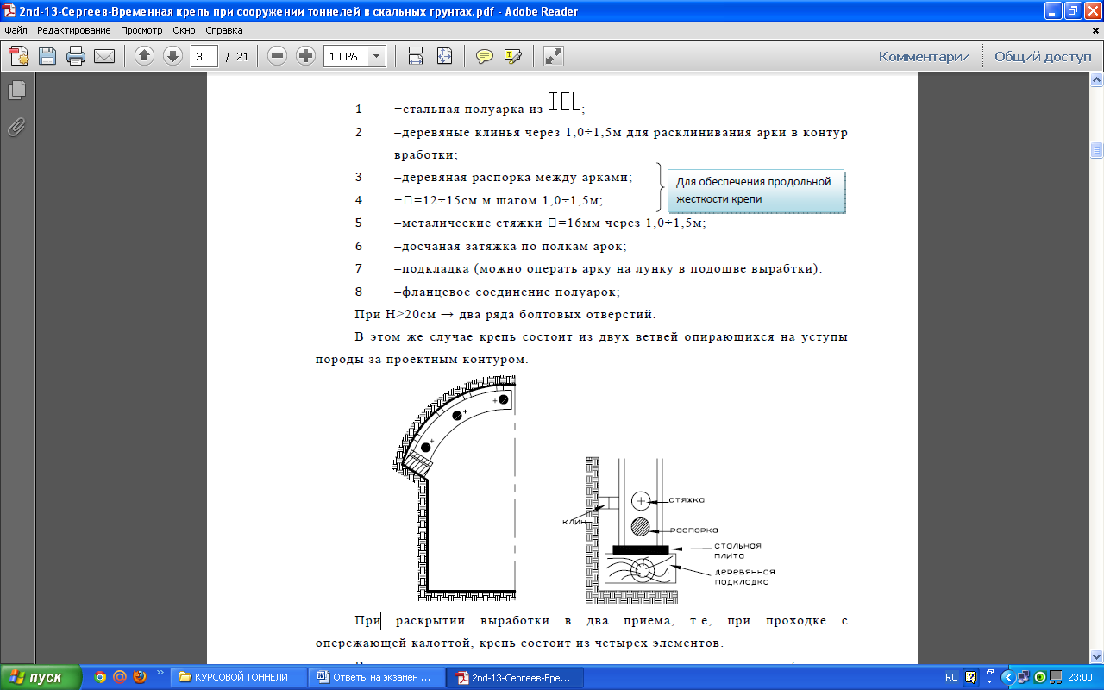The width and height of the screenshot is (1104, 690).
Task: Switch to Ответы на экзамен Word window
Action: coord(377,677)
